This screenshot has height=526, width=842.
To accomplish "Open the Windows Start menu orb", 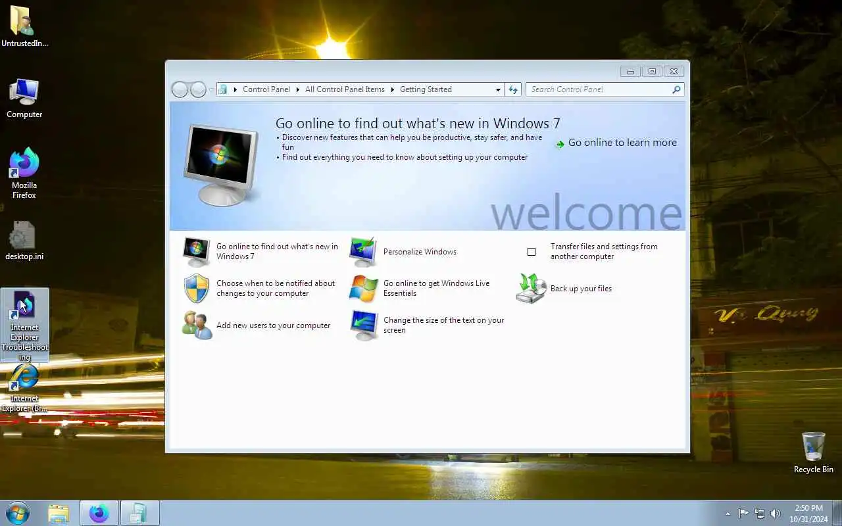I will [x=17, y=513].
